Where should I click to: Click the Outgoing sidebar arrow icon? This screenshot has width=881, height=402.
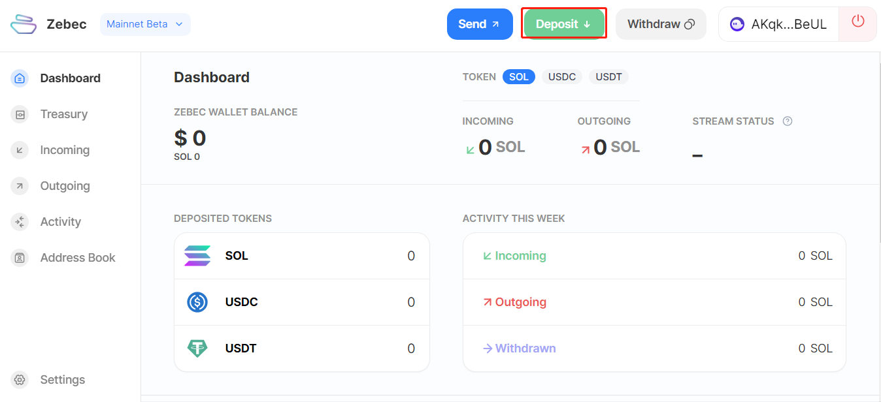pos(20,186)
